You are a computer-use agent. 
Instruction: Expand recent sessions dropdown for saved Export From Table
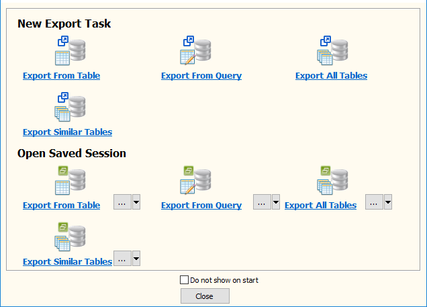tap(136, 202)
